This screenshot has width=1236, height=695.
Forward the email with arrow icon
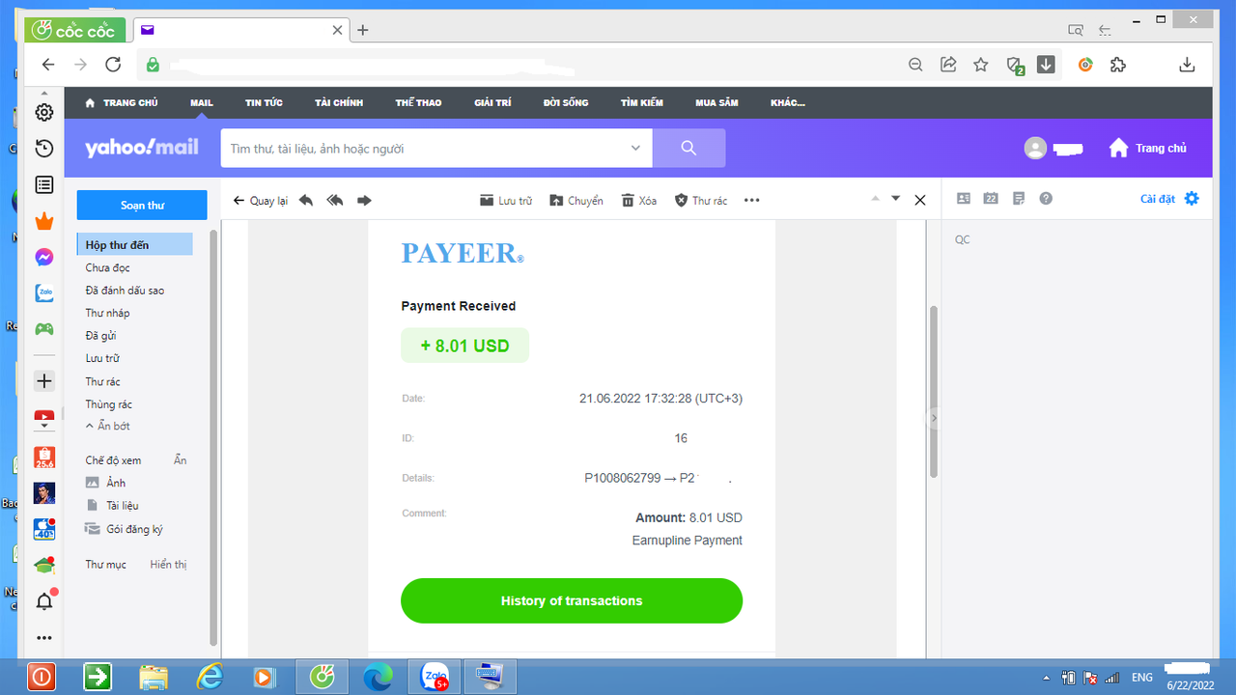tap(364, 200)
